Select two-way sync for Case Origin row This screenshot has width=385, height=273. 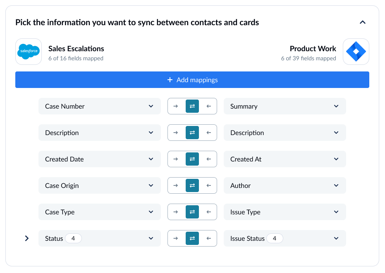pyautogui.click(x=192, y=186)
